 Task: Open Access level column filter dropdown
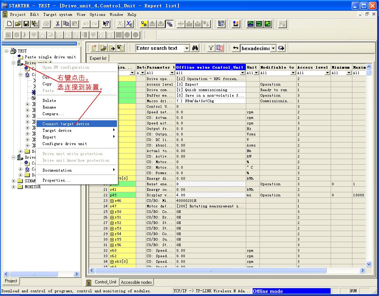(x=327, y=73)
